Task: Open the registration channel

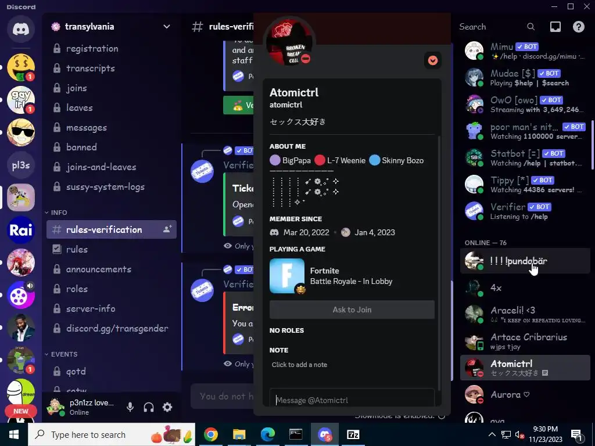Action: pyautogui.click(x=112, y=49)
